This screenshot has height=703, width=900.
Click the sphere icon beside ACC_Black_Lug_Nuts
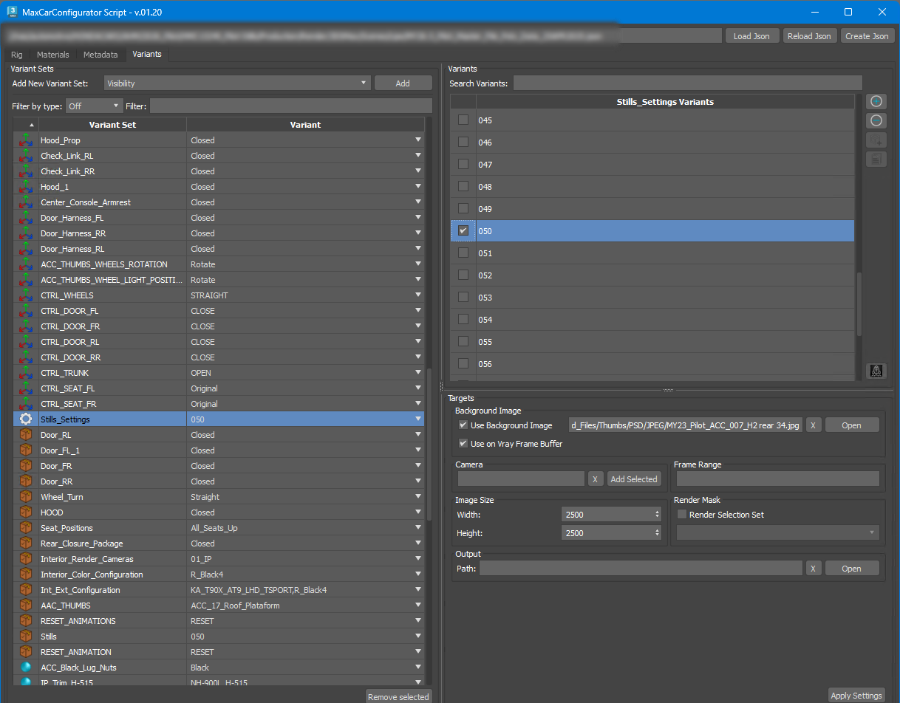point(26,668)
